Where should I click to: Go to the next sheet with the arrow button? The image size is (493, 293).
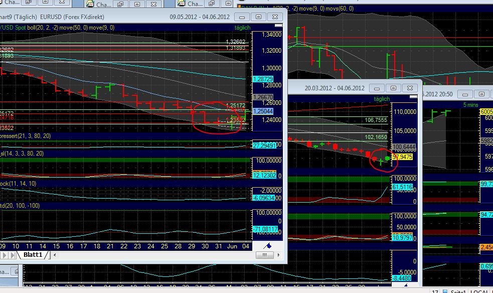pos(5,255)
